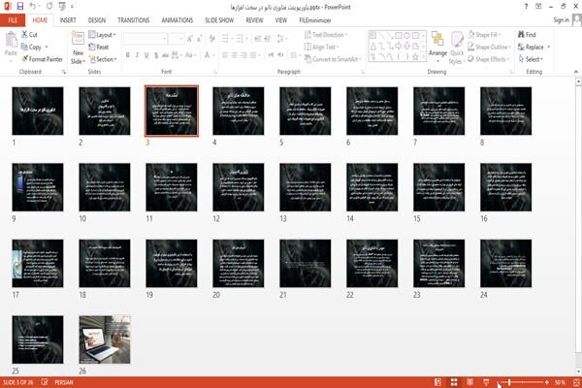This screenshot has height=388, width=582.
Task: Open the Shape Fill color options
Action: pos(484,35)
